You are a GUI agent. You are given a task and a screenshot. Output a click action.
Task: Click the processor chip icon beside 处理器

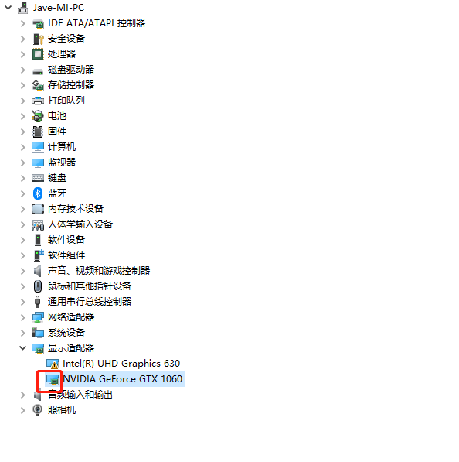[38, 54]
